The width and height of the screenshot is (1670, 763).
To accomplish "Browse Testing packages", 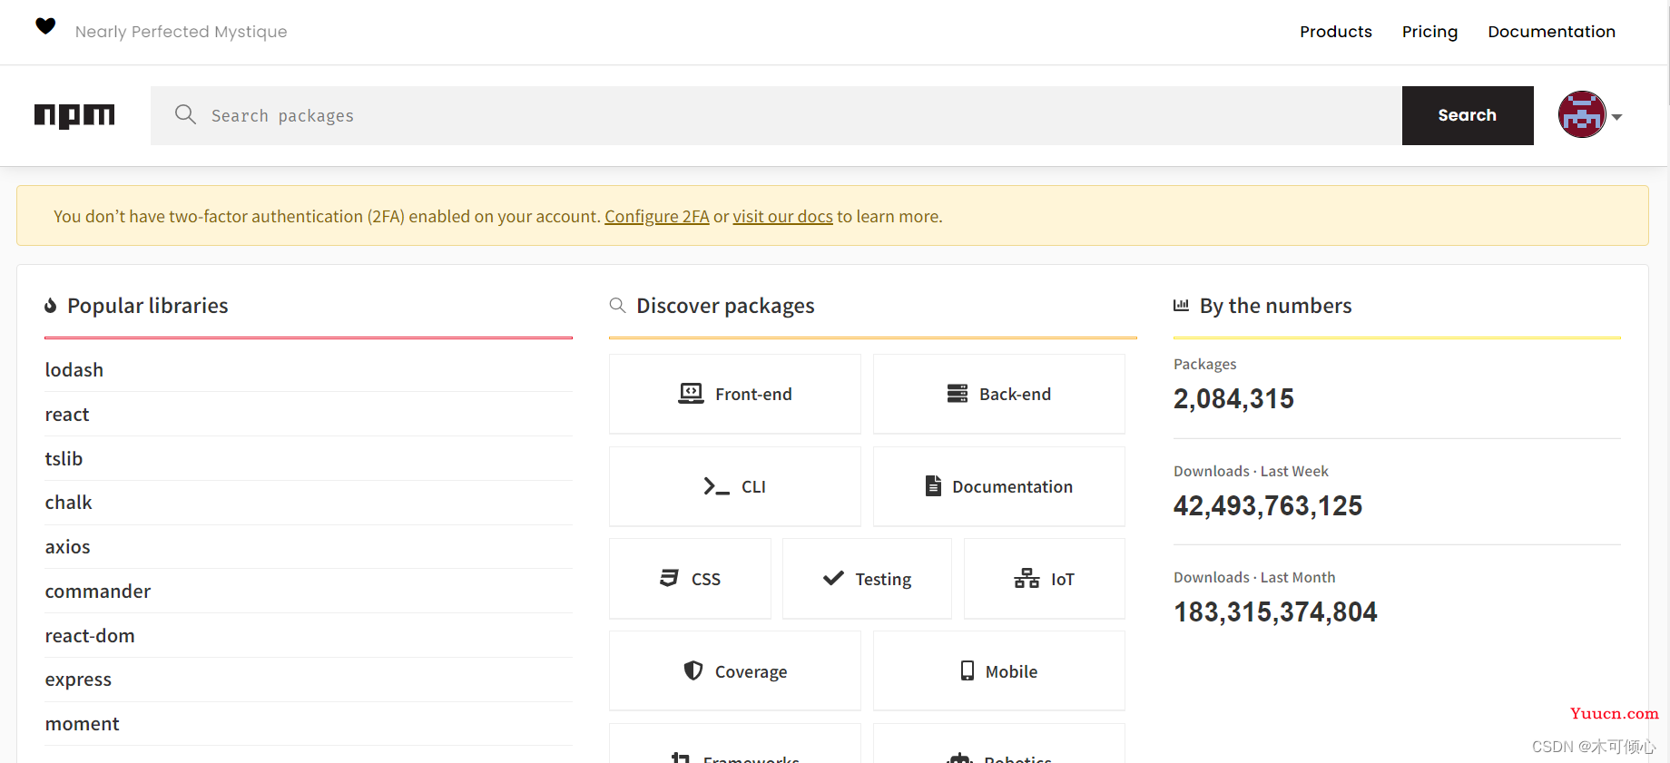I will pyautogui.click(x=867, y=579).
